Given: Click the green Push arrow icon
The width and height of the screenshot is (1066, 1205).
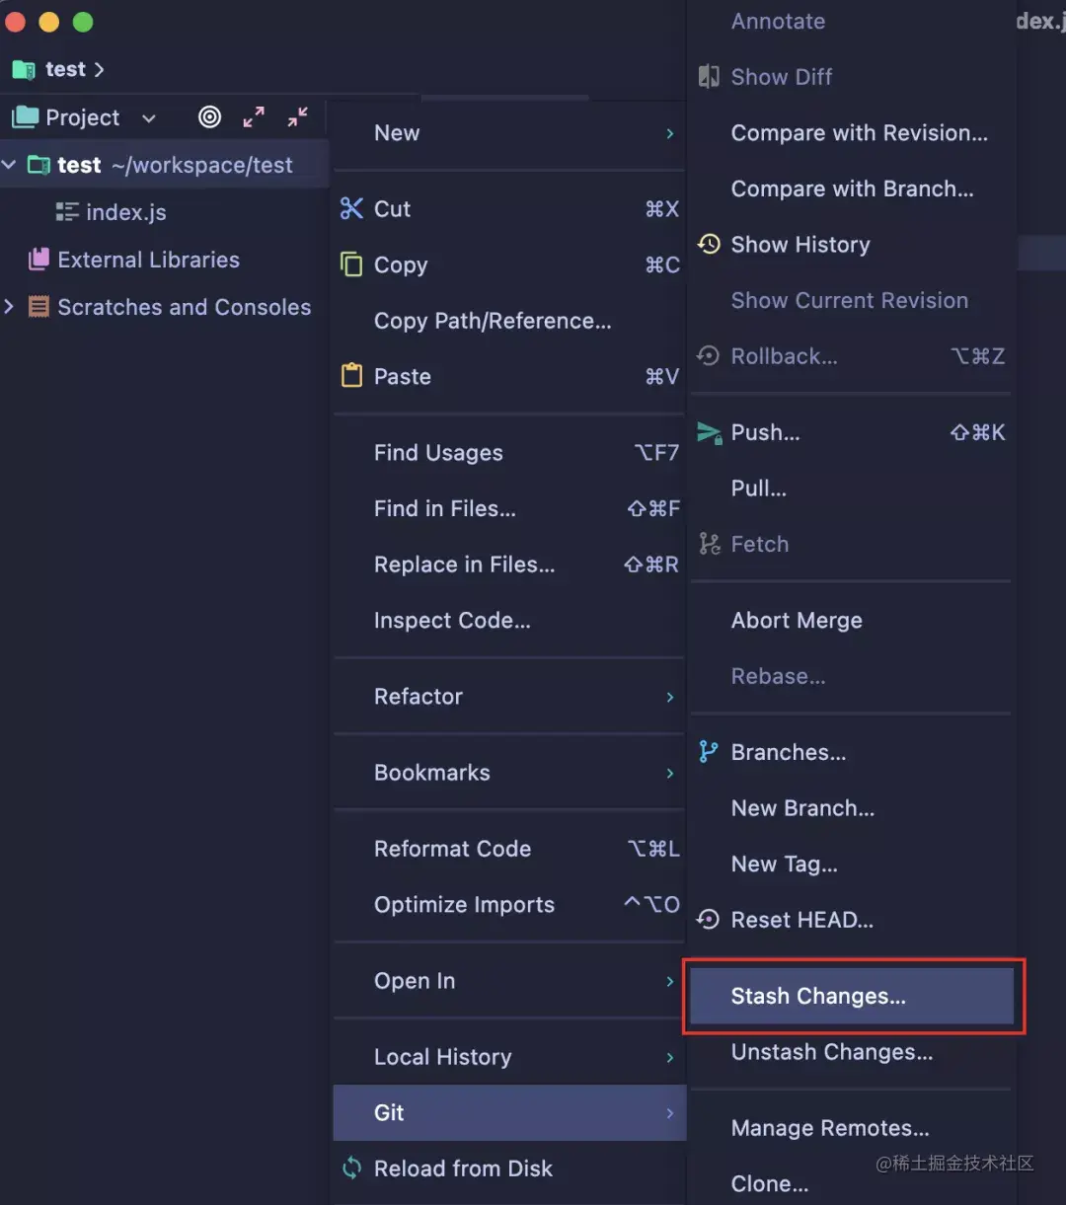Looking at the screenshot, I should click(x=709, y=432).
